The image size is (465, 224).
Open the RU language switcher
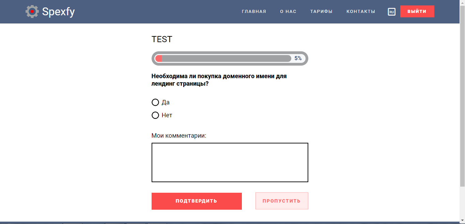[392, 12]
